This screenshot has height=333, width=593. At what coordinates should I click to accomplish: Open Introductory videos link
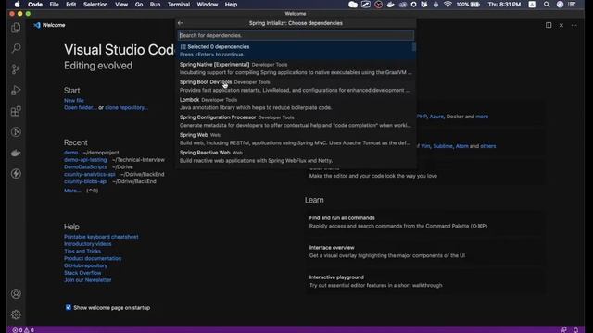coord(87,244)
